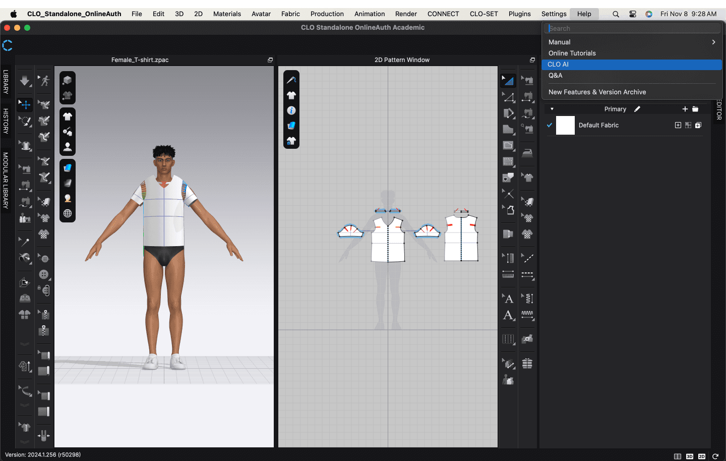Screen dimensions: 726x461
Task: Toggle the globe environment display icon
Action: (x=68, y=213)
